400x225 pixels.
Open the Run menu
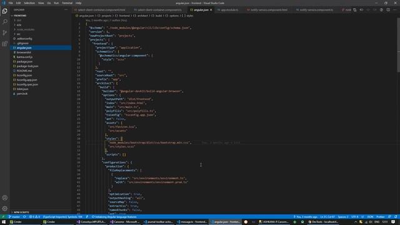56,3
